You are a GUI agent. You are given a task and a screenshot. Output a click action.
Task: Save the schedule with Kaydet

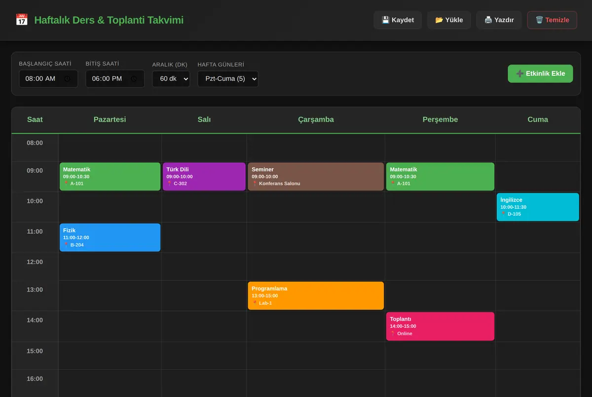click(398, 20)
